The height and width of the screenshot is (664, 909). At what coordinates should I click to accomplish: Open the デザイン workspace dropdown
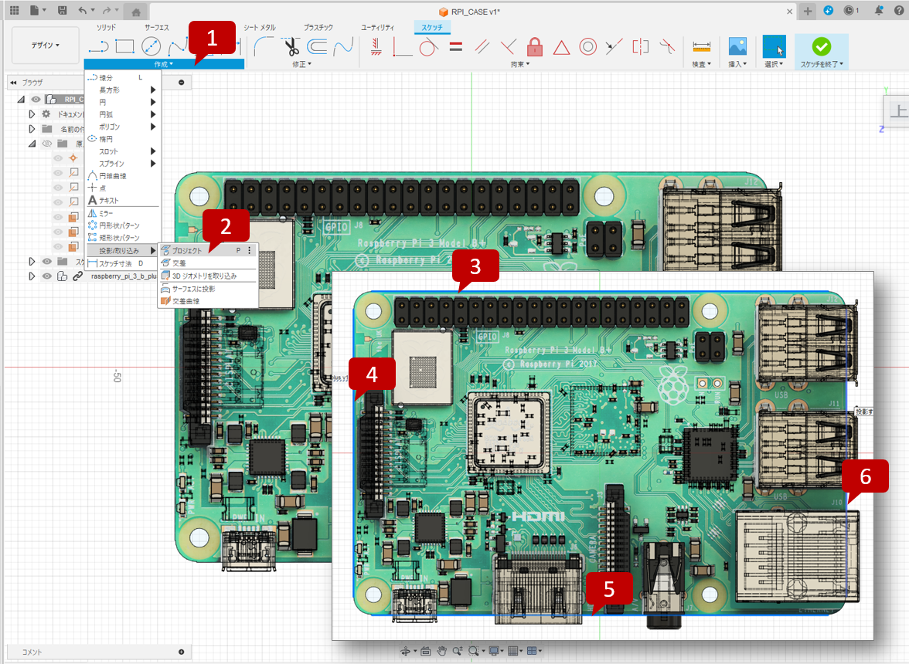45,45
